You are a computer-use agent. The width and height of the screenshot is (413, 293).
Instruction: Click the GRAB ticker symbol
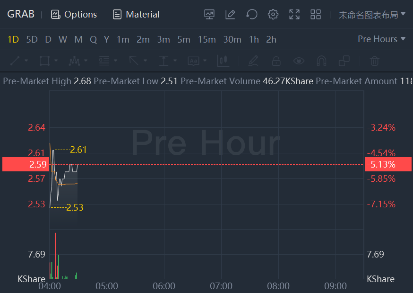point(21,14)
